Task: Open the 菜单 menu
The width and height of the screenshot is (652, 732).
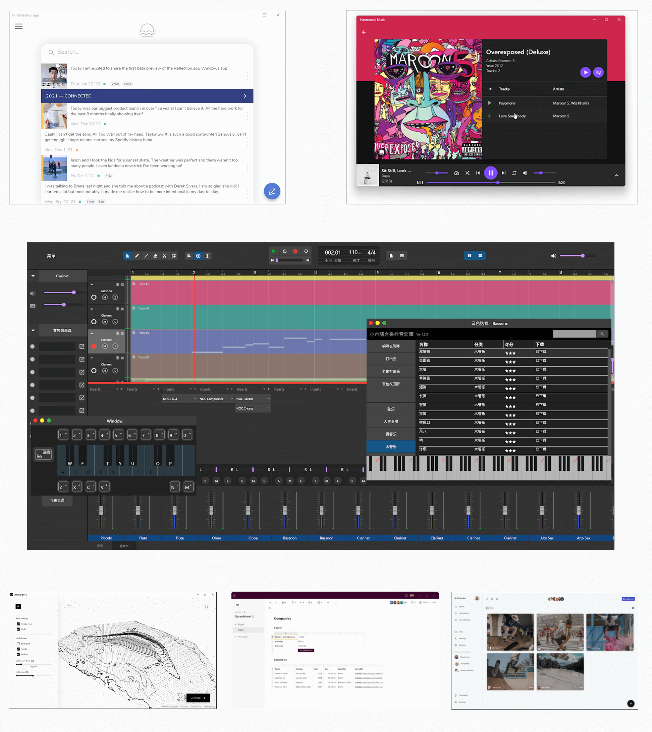Action: (51, 256)
